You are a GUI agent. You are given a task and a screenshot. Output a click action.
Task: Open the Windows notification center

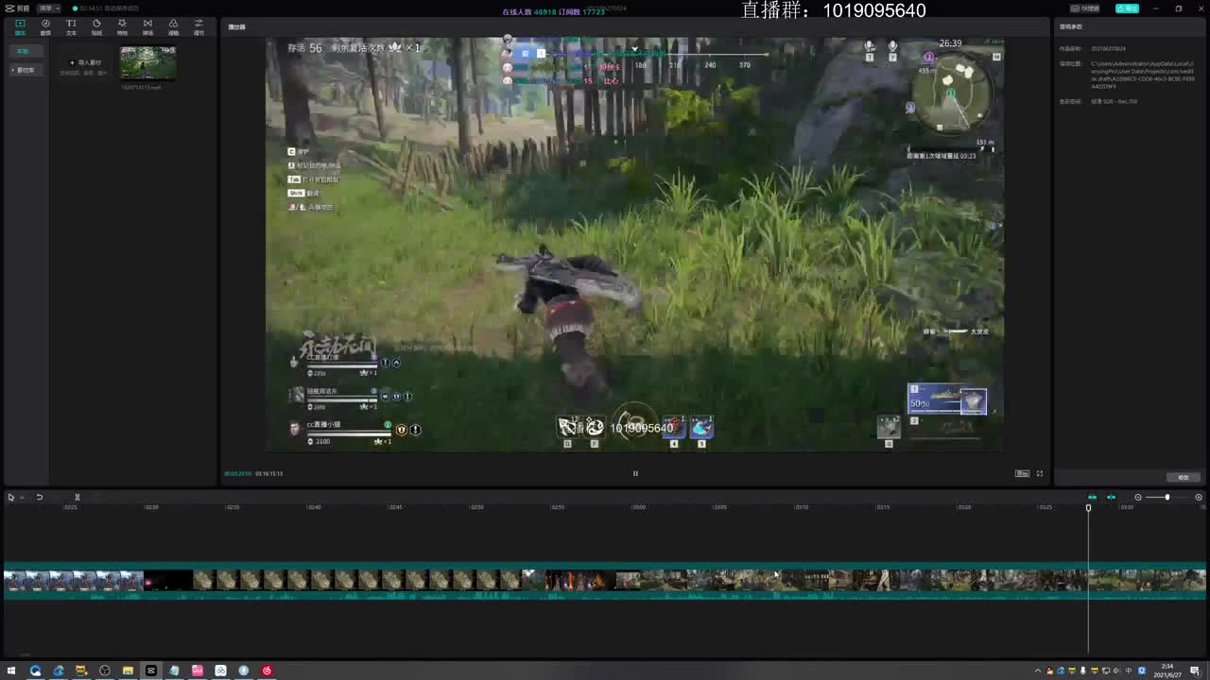1195,671
